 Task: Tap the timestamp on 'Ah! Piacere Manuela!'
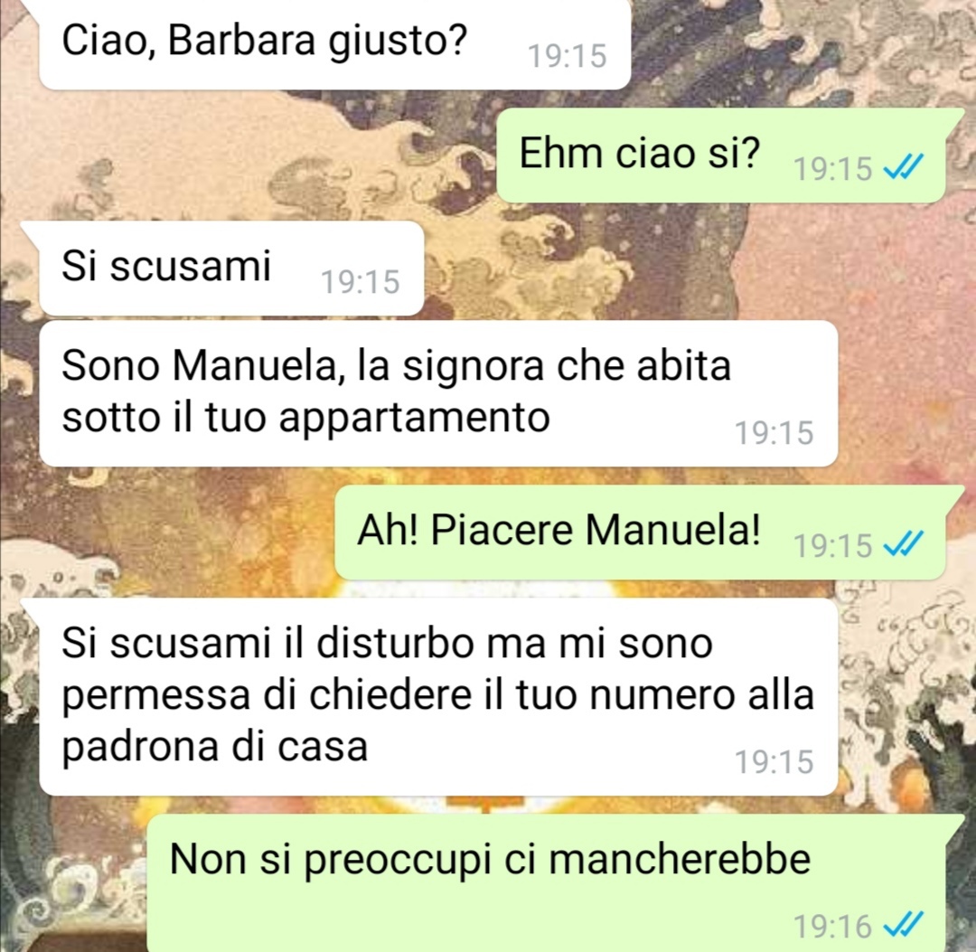click(x=833, y=546)
